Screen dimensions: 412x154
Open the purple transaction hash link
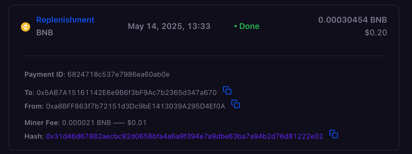(185, 136)
